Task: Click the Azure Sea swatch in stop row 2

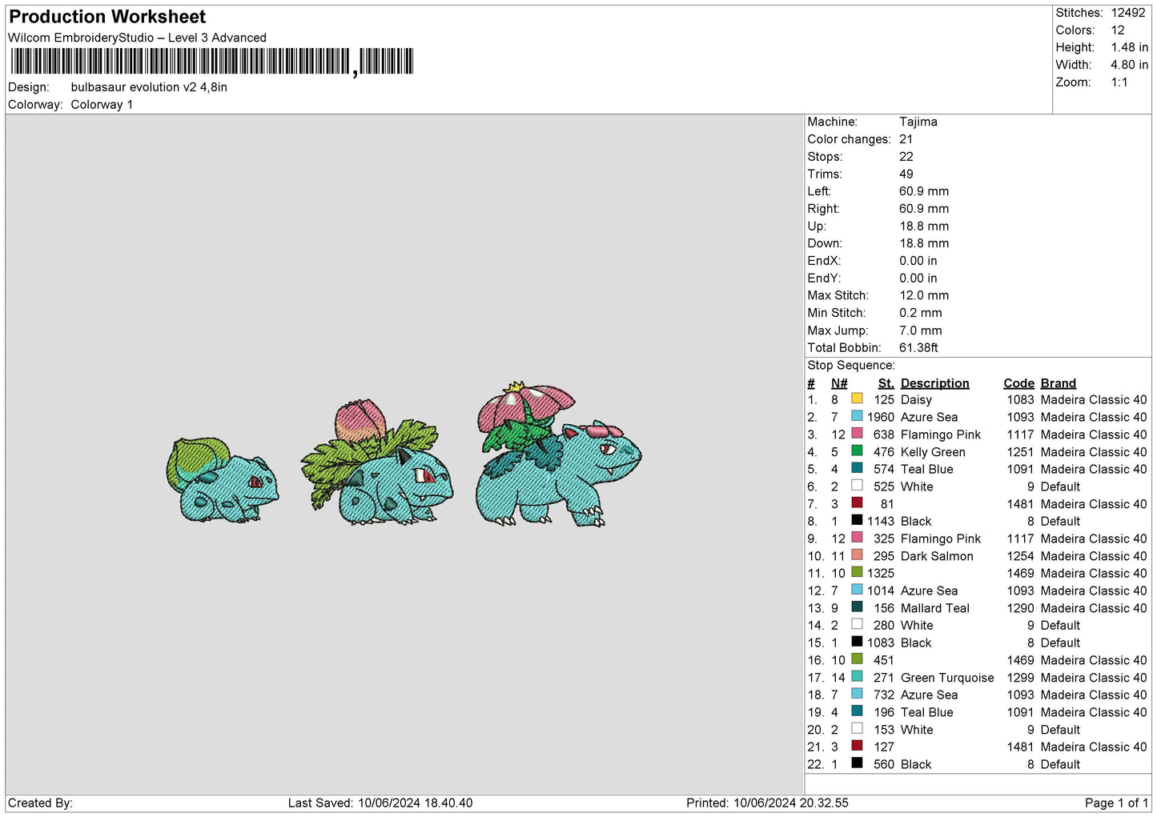Action: [857, 416]
